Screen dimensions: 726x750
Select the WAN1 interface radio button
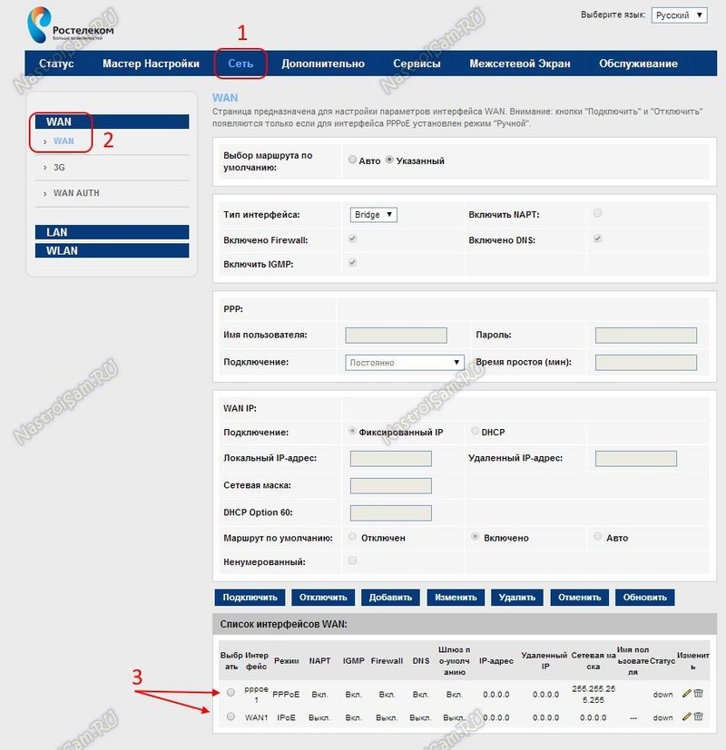pos(231,716)
